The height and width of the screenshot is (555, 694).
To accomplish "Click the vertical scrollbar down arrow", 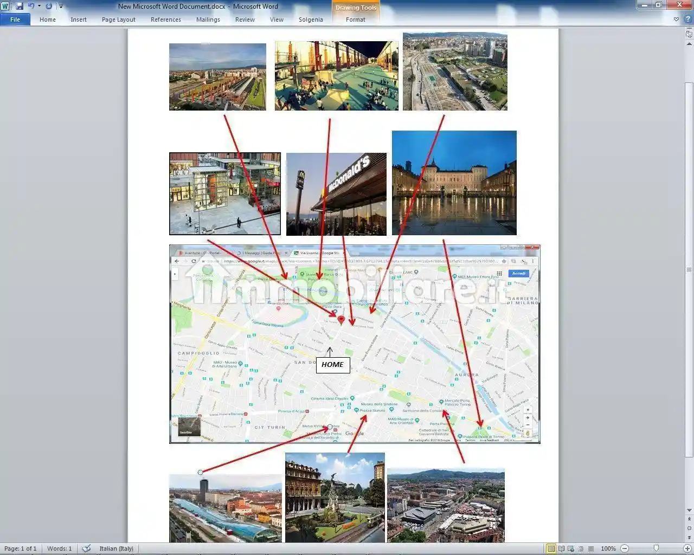I will pos(689,510).
